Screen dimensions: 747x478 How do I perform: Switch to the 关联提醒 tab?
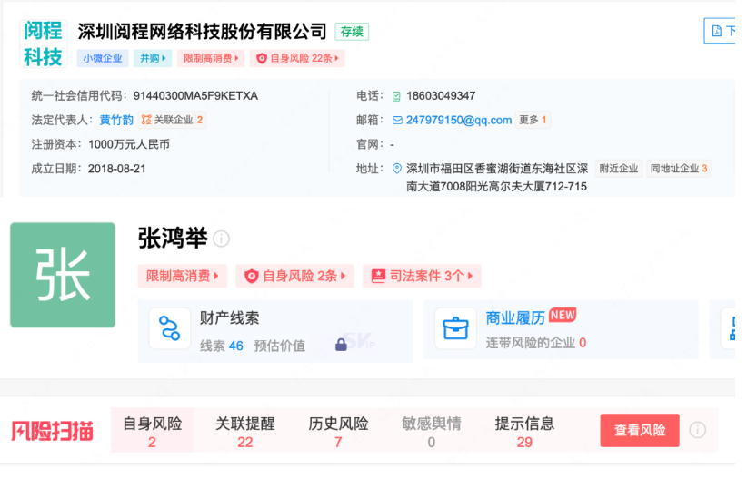click(x=244, y=431)
